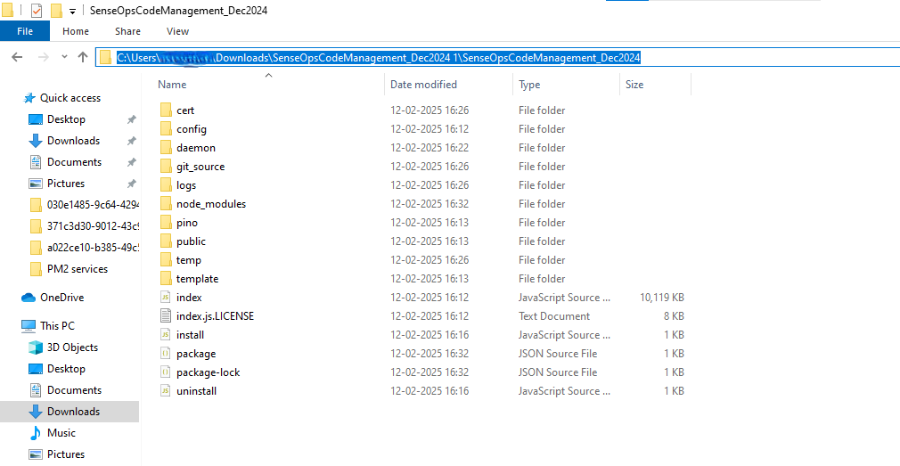Open the Share ribbon tab
This screenshot has width=900, height=466.
point(127,31)
